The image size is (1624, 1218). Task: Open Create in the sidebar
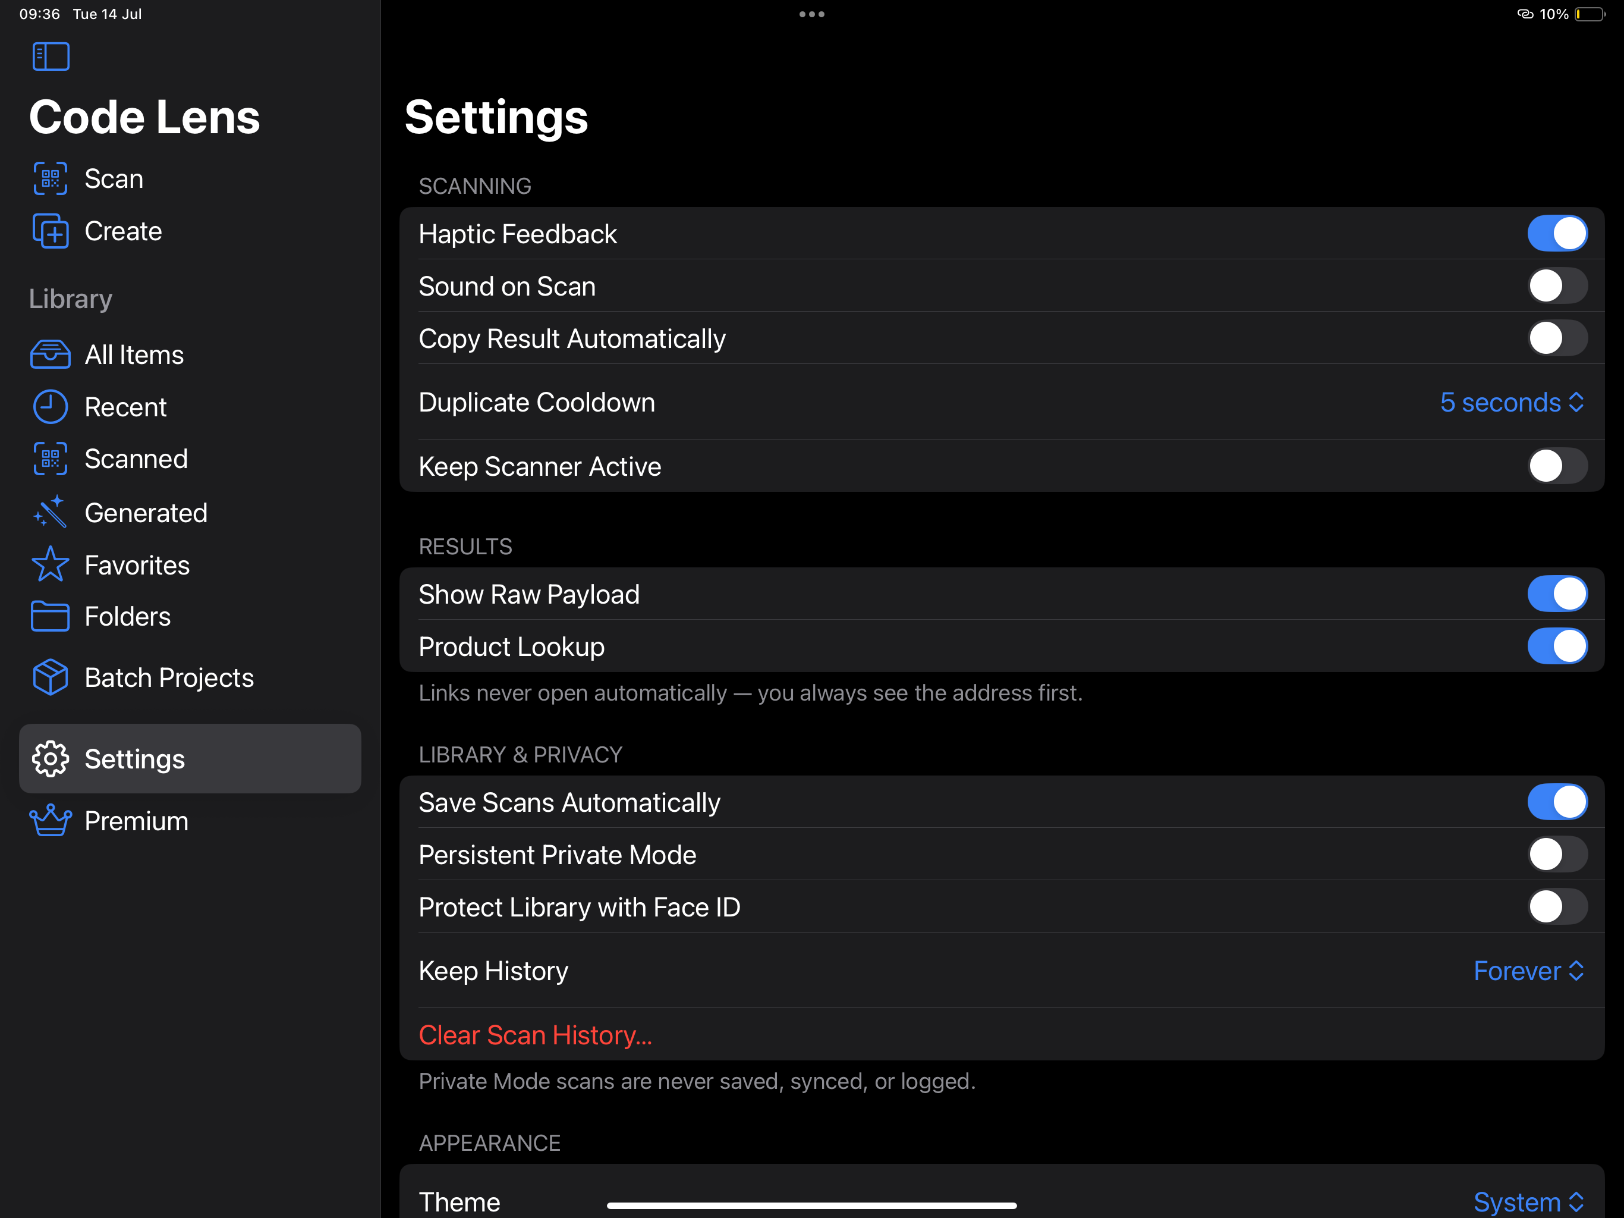[190, 231]
